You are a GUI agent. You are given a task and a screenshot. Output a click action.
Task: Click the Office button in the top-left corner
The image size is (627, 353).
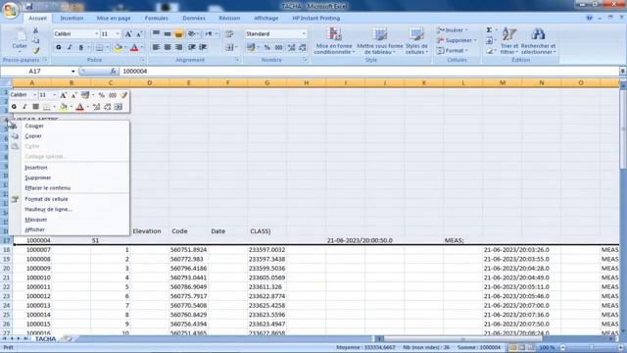10,10
